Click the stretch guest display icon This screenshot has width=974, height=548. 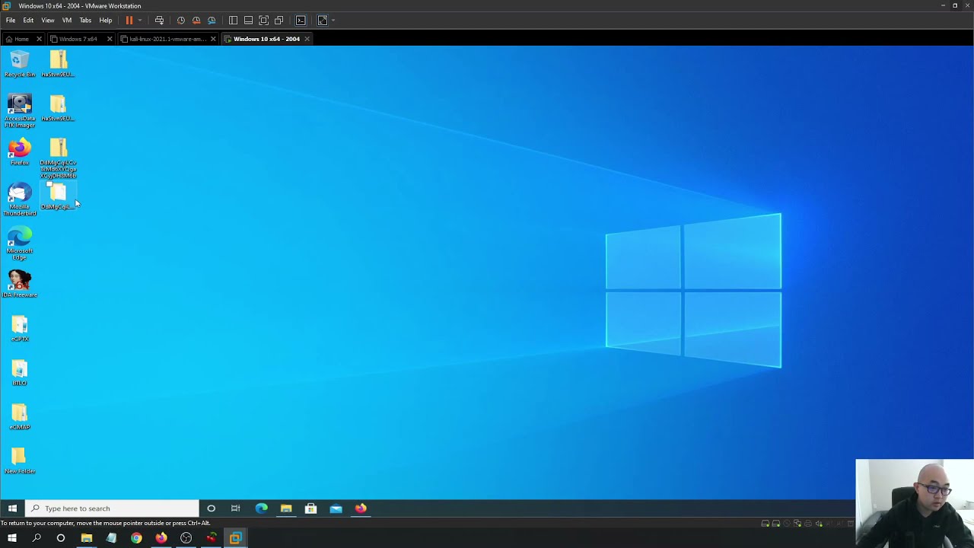pos(323,21)
